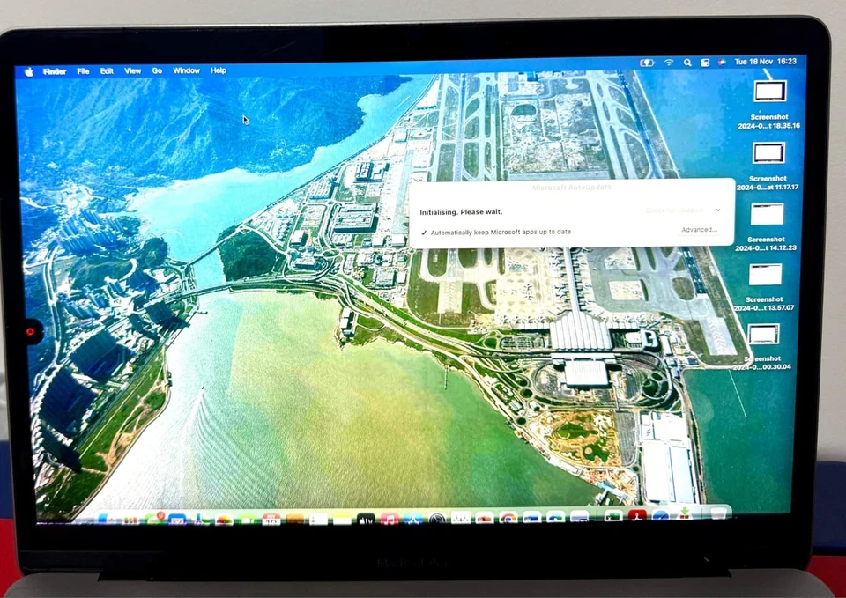Open Launchpad in the Dock

coord(130,520)
